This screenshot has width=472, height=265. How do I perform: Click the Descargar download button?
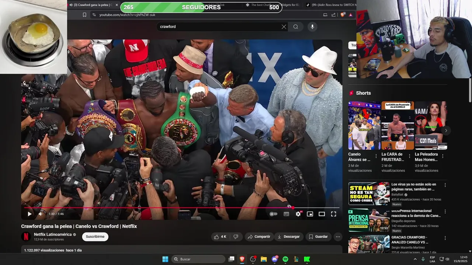pyautogui.click(x=289, y=237)
